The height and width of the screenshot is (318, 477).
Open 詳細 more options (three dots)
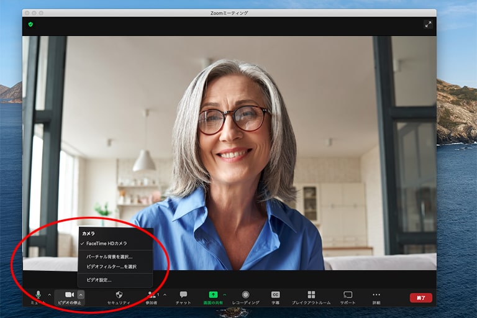(376, 298)
